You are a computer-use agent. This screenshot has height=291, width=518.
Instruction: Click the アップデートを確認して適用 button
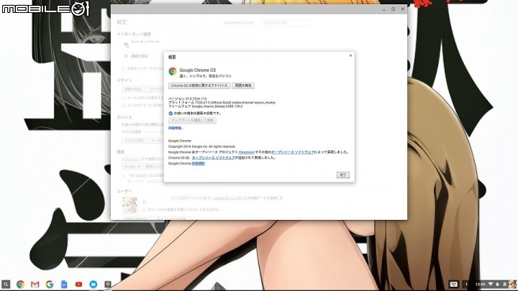pos(192,121)
